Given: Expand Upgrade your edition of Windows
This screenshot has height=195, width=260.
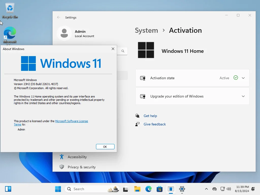Looking at the screenshot, I should (x=192, y=96).
